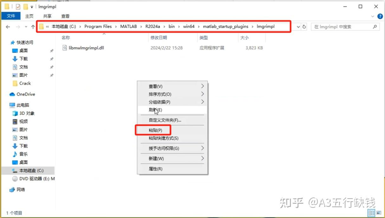Screen dimensions: 385x218
Task: Open the 文件 (File) menu
Action: pos(11,16)
